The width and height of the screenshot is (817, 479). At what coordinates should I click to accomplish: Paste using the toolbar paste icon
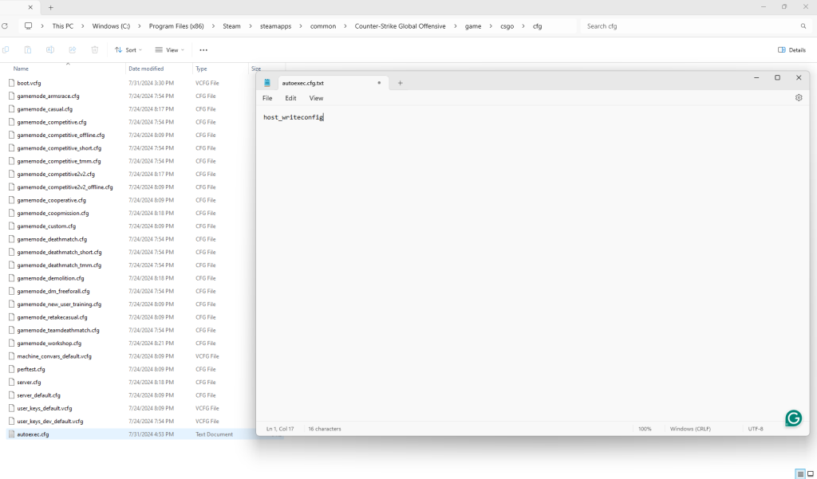pyautogui.click(x=28, y=49)
